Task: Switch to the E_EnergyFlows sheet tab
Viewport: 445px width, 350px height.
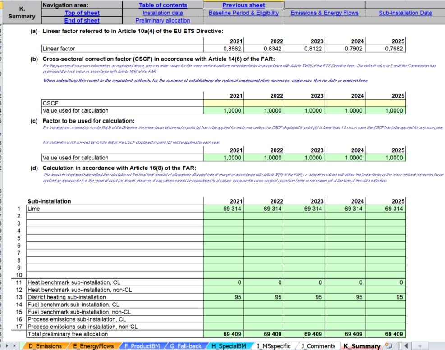Action: pyautogui.click(x=93, y=346)
